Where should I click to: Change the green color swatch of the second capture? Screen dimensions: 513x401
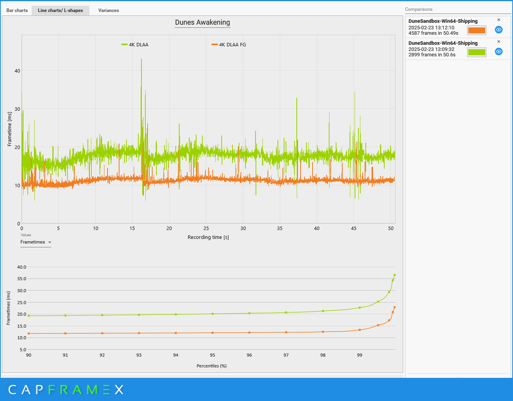tap(477, 52)
